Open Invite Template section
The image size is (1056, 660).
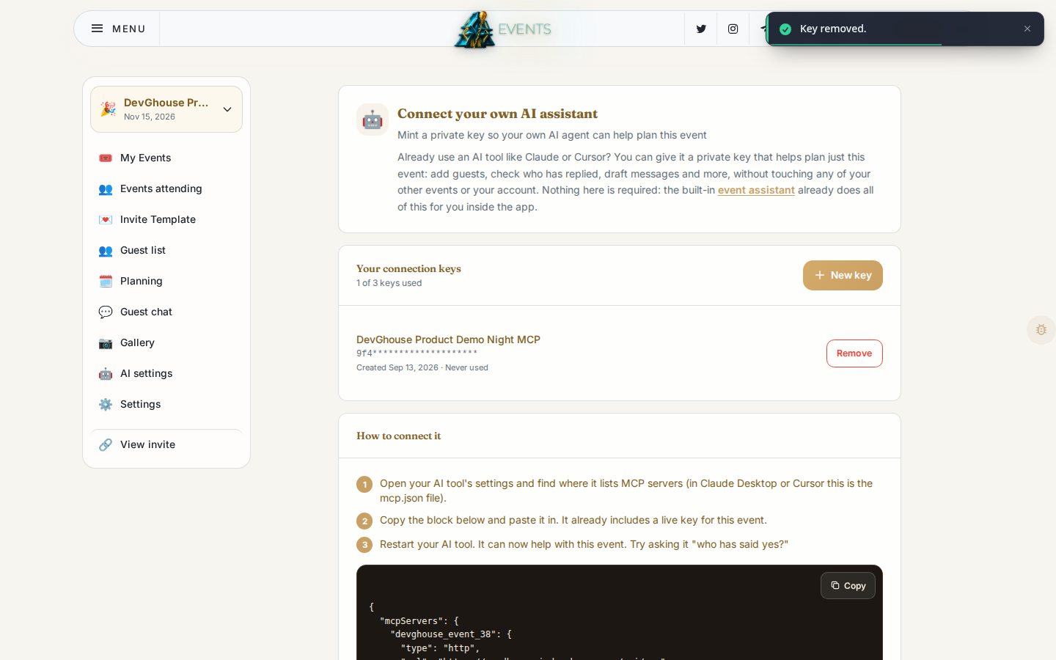[166, 219]
